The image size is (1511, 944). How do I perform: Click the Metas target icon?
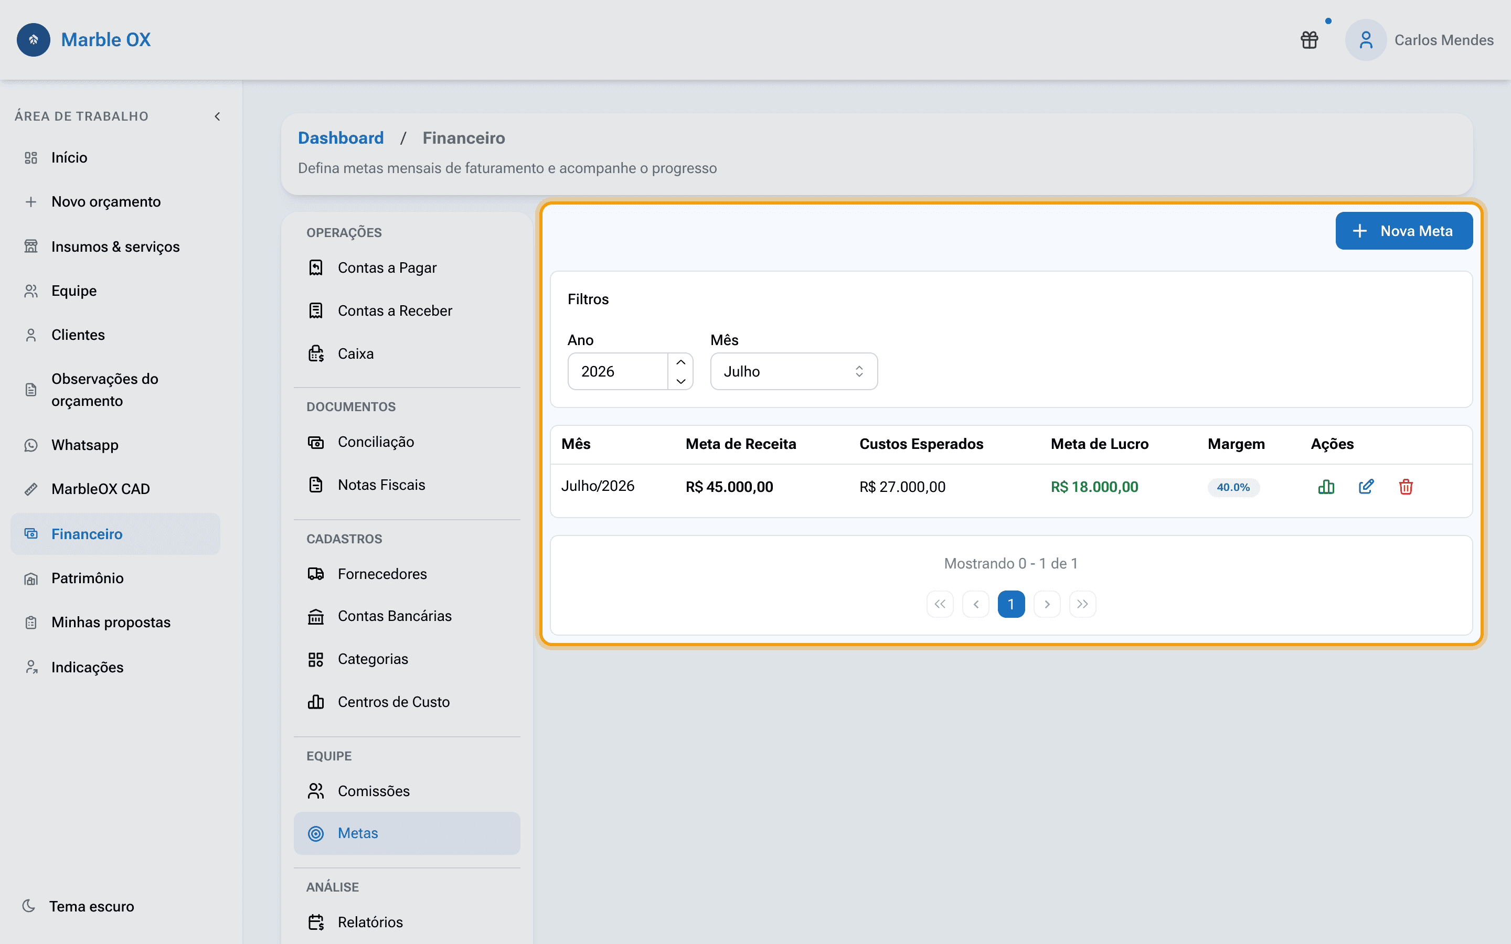click(316, 833)
